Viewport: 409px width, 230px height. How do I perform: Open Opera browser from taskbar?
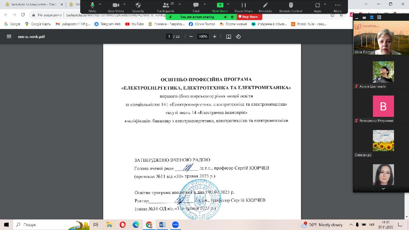click(122, 225)
